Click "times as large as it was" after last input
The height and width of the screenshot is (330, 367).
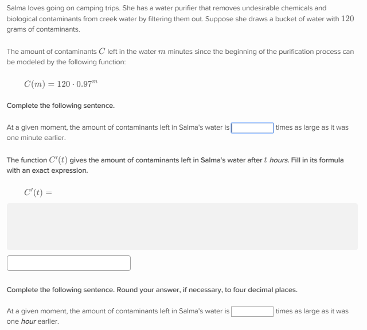click(312, 311)
